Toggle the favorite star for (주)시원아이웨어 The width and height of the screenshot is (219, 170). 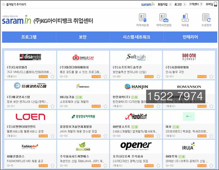[211, 77]
